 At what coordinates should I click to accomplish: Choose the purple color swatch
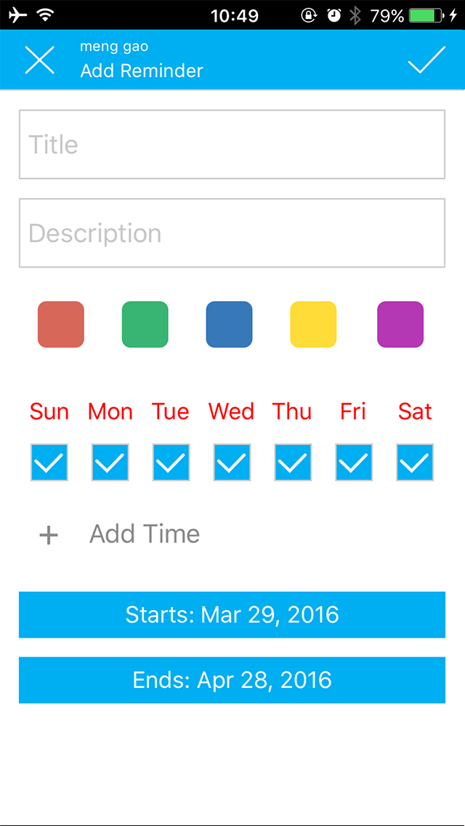(400, 324)
